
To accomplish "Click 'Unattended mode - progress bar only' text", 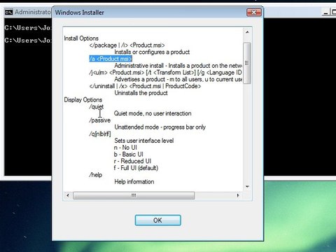I will 160,127.
